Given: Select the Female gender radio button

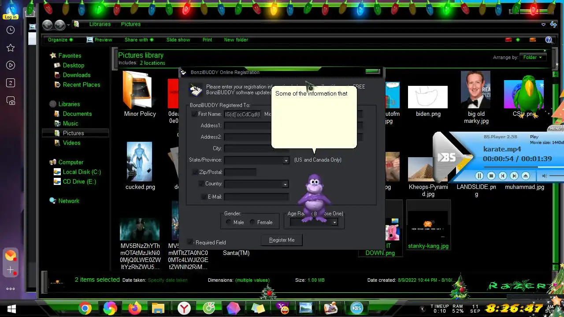Looking at the screenshot, I should (252, 222).
